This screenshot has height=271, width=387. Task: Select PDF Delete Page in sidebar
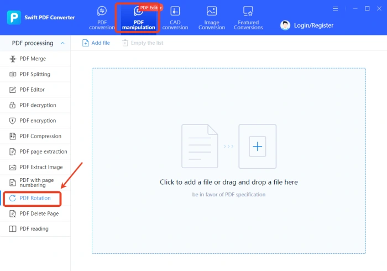click(x=35, y=213)
